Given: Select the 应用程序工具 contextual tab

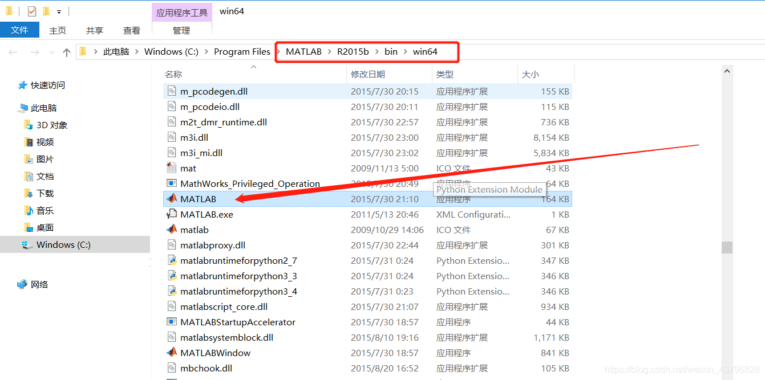Looking at the screenshot, I should pyautogui.click(x=182, y=12).
